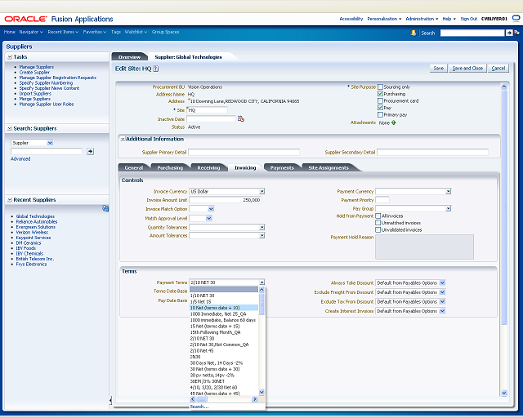Open the Quantity Tolerances dropdown

click(262, 227)
